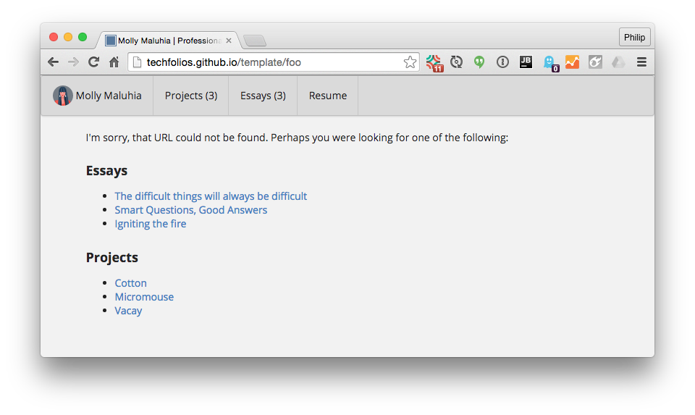Click the bookmark star icon

pyautogui.click(x=410, y=62)
